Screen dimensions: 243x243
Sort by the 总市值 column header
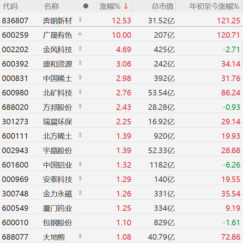point(163,6)
